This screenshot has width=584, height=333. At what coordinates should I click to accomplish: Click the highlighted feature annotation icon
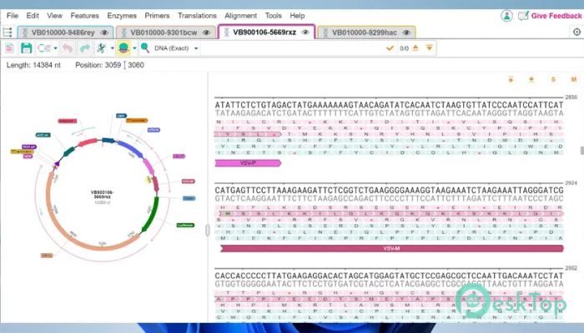click(123, 48)
